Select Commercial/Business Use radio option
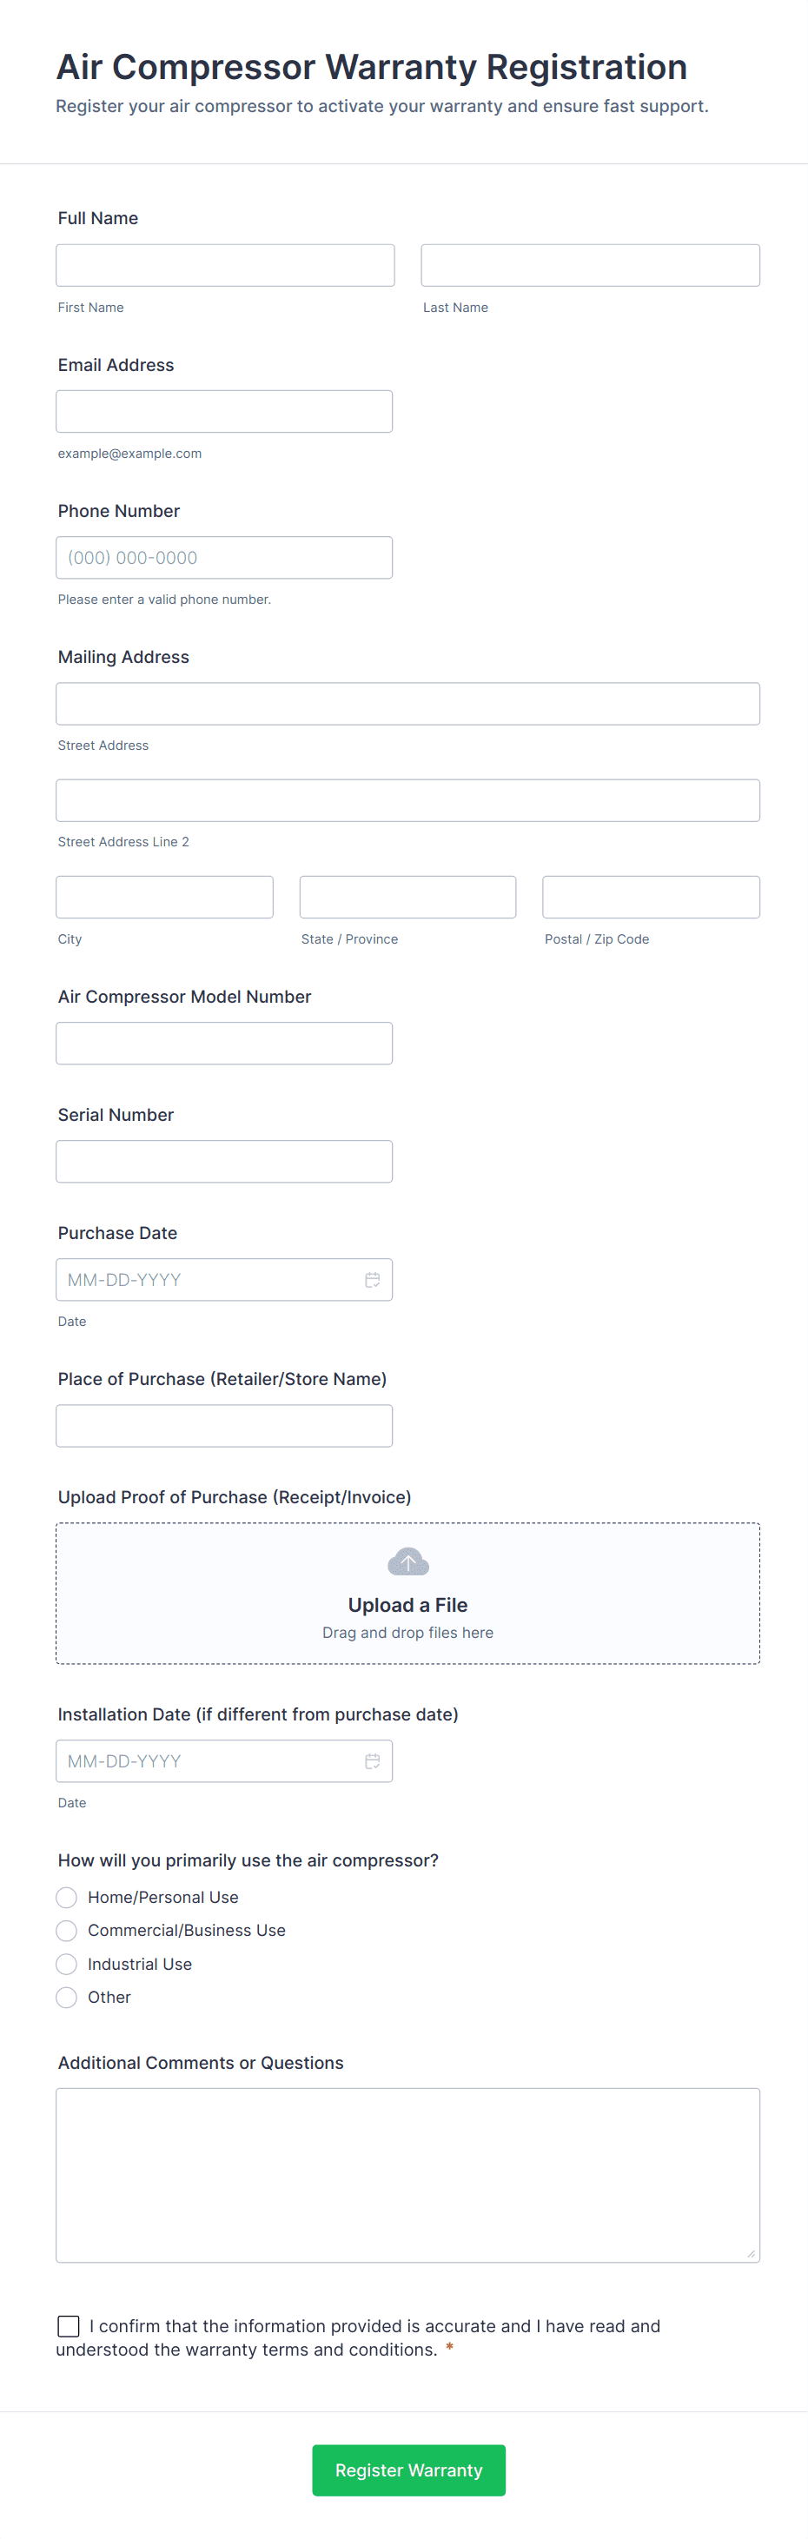The width and height of the screenshot is (808, 2539). pyautogui.click(x=67, y=1930)
